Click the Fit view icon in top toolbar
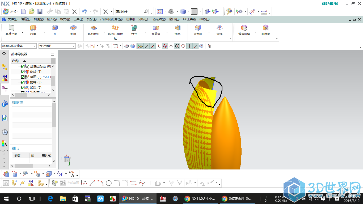 160,11
